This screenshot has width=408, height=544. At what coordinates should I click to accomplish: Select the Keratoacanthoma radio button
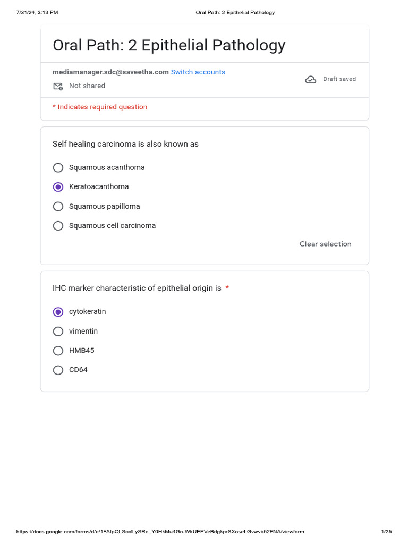(58, 187)
